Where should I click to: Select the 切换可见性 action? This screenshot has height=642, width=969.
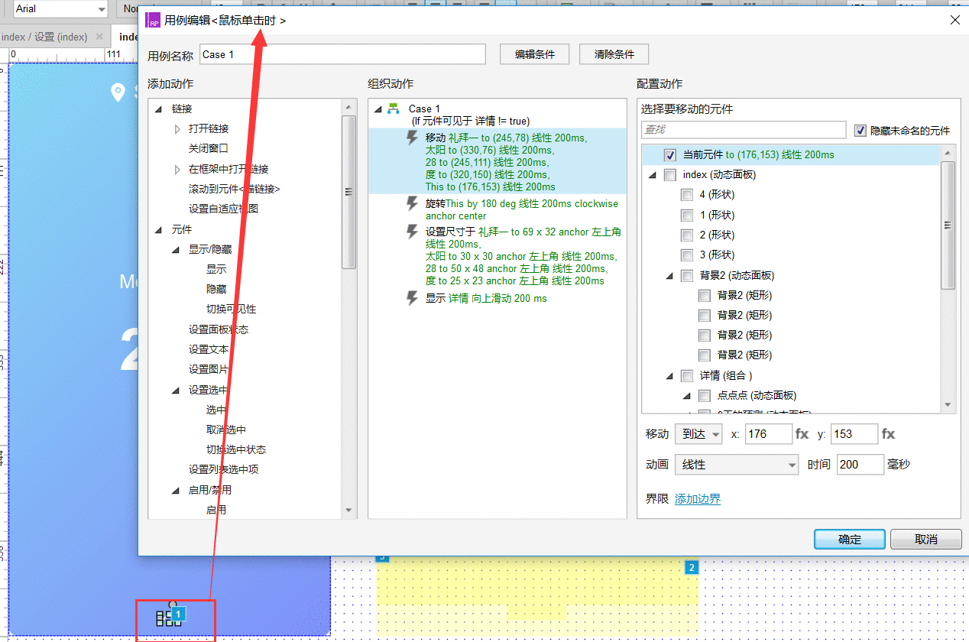coord(231,309)
